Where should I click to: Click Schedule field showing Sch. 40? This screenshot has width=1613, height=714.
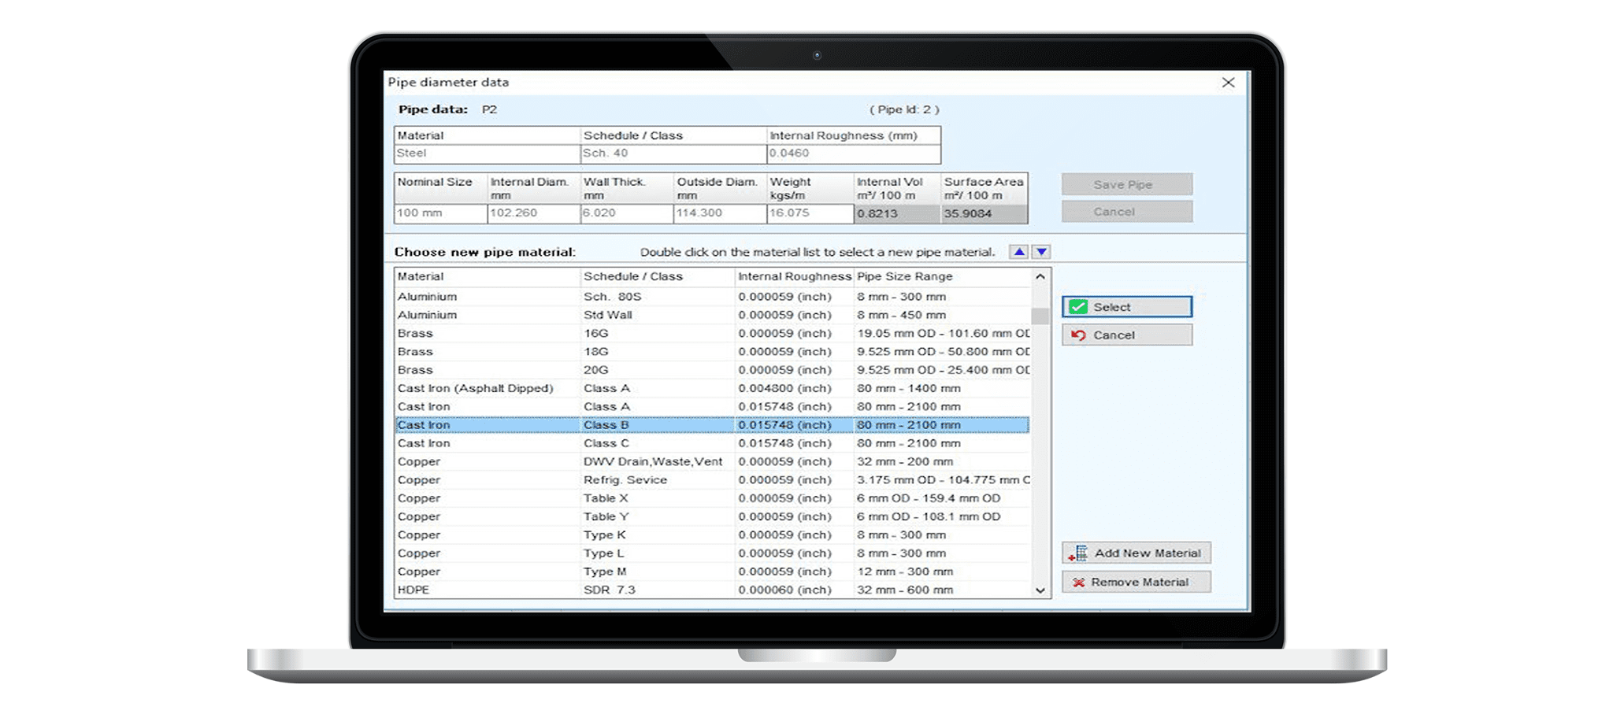pos(673,154)
